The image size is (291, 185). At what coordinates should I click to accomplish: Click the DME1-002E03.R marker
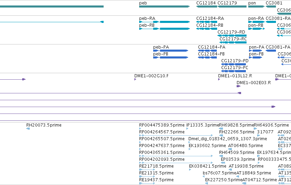(238, 86)
